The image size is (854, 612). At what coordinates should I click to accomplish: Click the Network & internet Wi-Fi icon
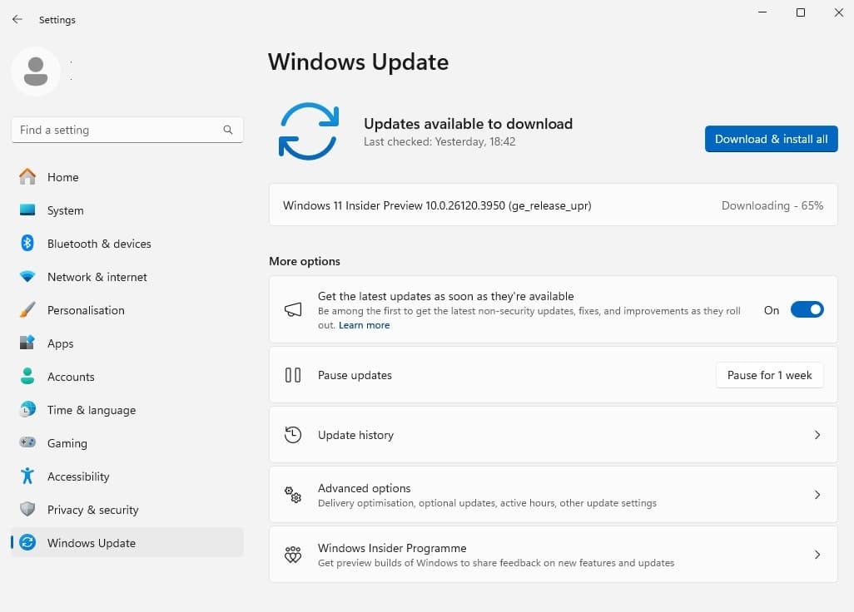click(x=27, y=277)
